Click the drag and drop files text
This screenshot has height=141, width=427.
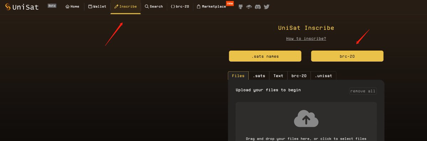[x=306, y=139]
